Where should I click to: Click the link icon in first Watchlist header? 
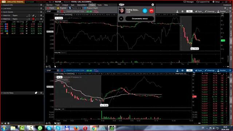[33, 15]
